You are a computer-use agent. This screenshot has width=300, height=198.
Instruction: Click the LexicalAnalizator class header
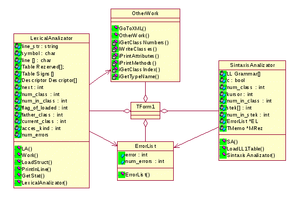click(x=51, y=38)
